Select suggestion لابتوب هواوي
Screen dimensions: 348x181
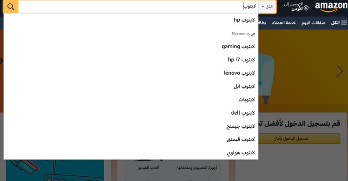pyautogui.click(x=131, y=153)
